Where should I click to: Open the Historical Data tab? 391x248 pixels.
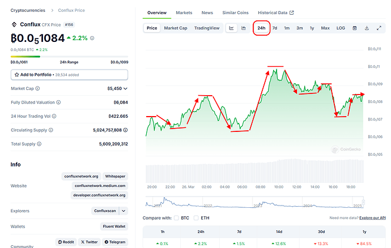273,12
